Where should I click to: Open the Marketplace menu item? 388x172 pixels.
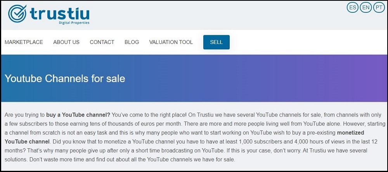pyautogui.click(x=24, y=42)
